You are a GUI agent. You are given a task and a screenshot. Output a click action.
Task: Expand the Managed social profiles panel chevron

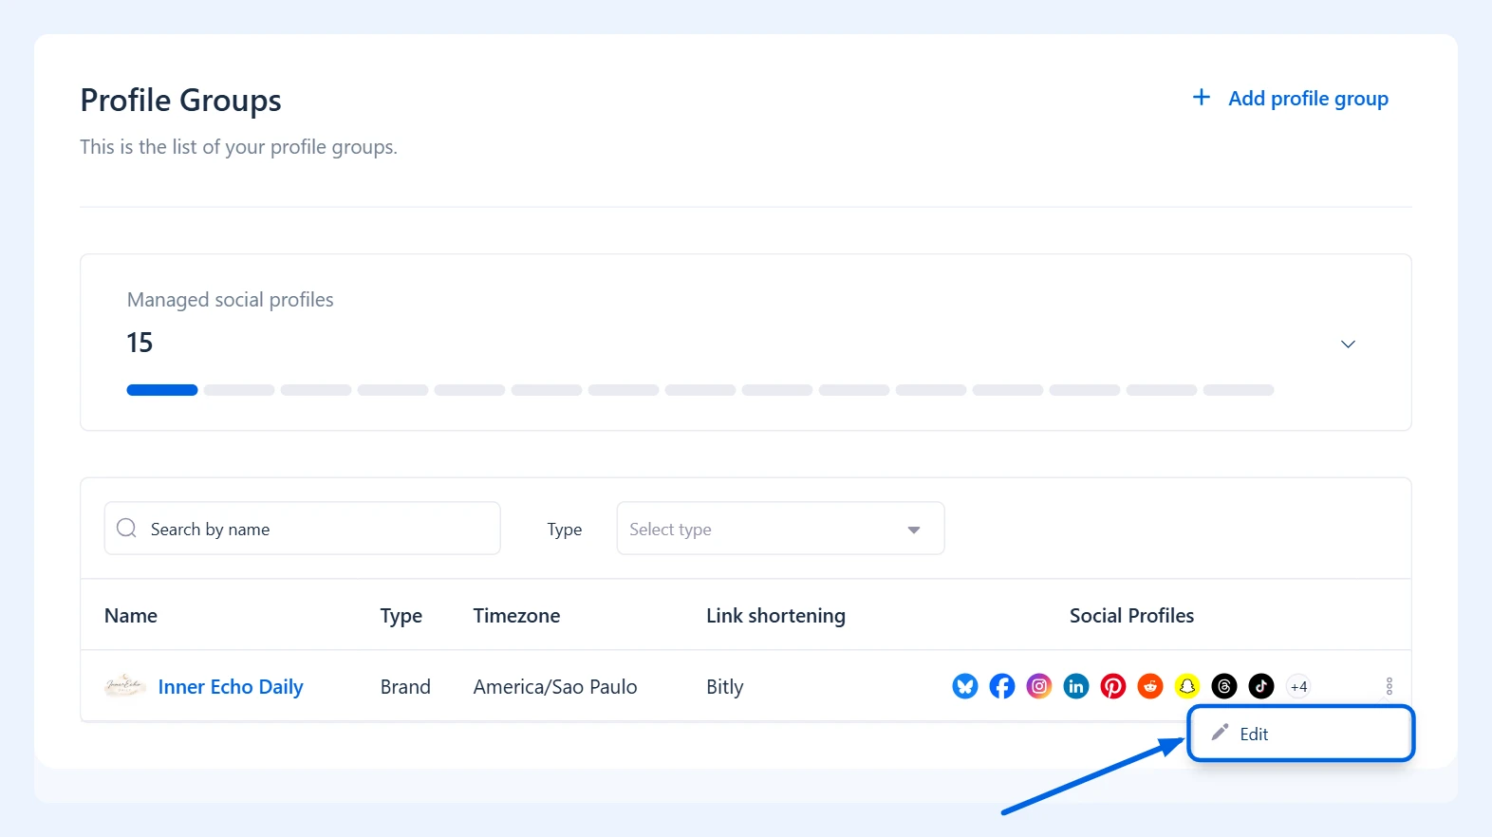click(1348, 344)
